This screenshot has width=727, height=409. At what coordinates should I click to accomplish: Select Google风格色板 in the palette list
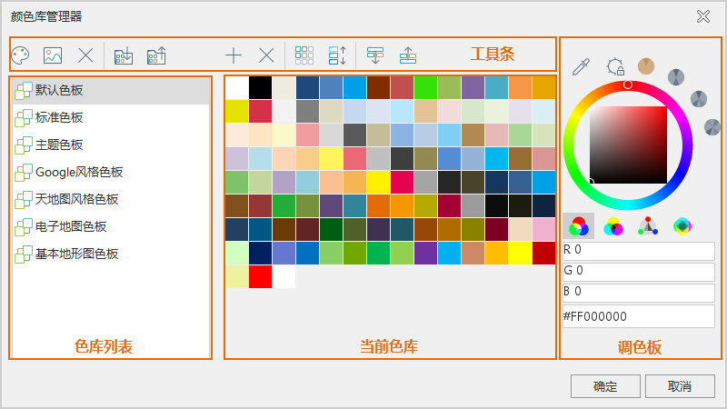click(79, 172)
